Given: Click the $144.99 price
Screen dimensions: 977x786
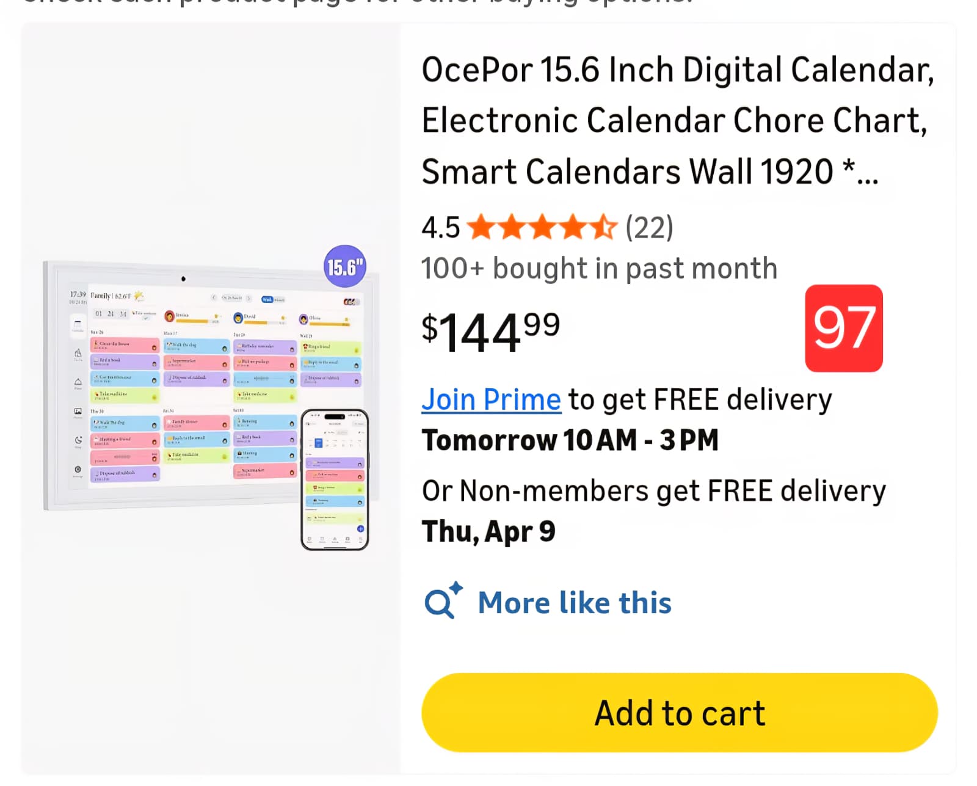Looking at the screenshot, I should (490, 332).
